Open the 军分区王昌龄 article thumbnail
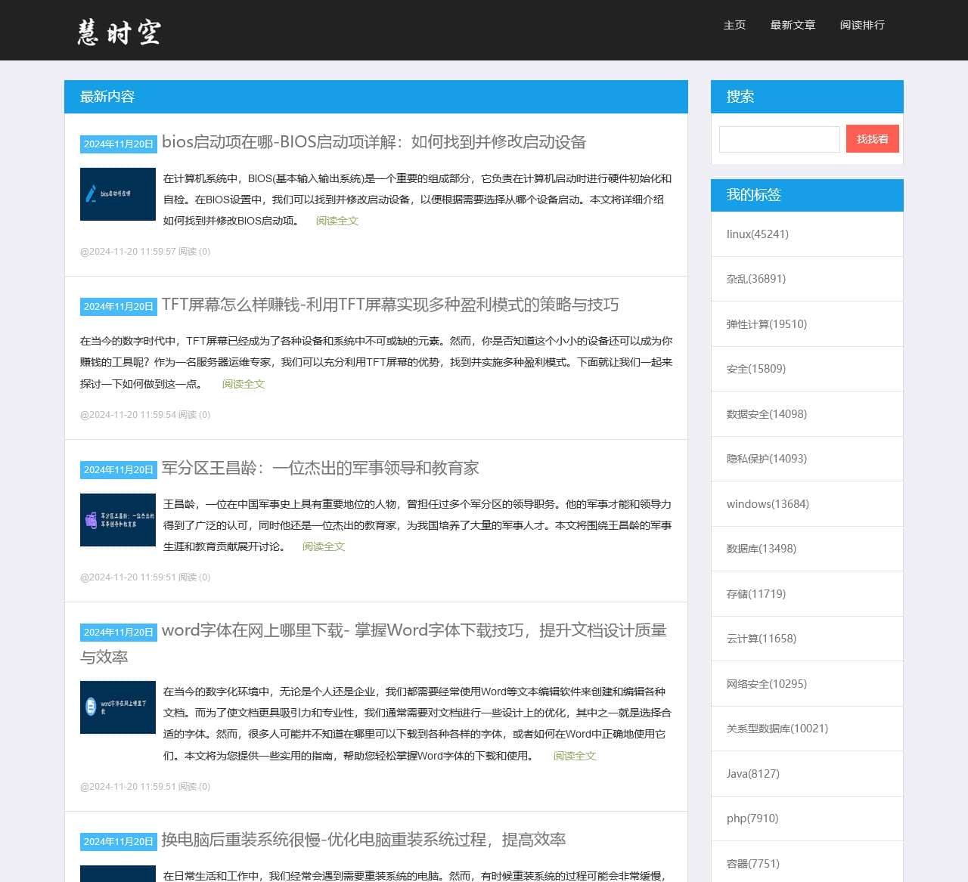 coord(118,520)
